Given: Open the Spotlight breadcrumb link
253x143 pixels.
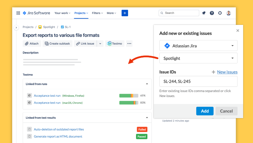Looking at the screenshot, I should [49, 27].
